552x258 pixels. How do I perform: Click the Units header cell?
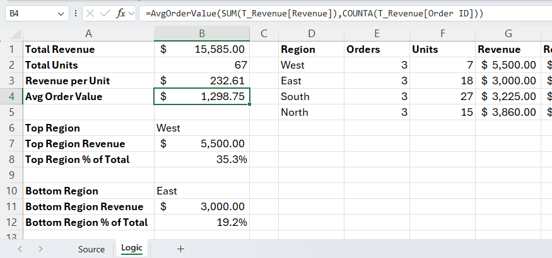tap(442, 49)
